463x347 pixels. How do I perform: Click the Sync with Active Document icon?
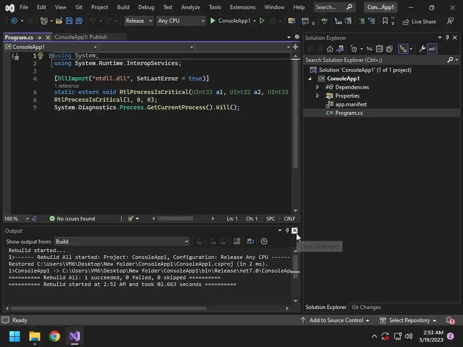369,49
